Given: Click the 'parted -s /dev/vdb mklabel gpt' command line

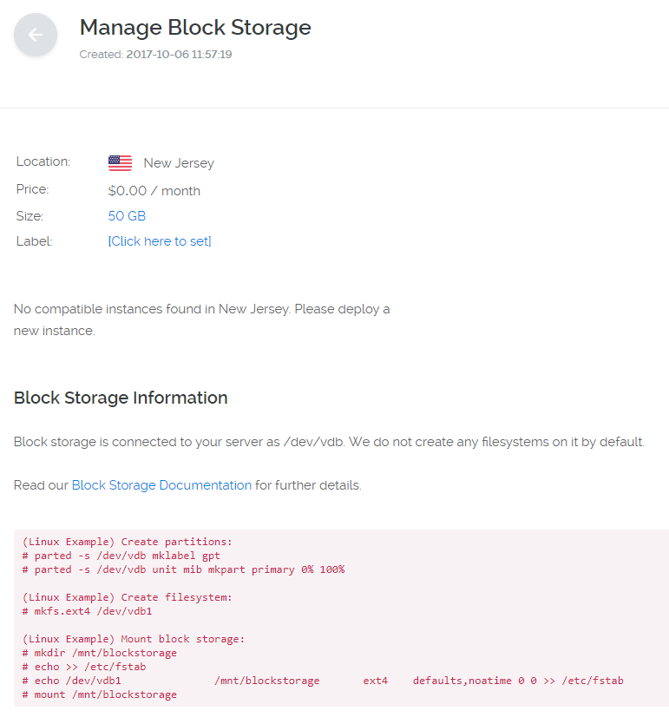Looking at the screenshot, I should [121, 556].
